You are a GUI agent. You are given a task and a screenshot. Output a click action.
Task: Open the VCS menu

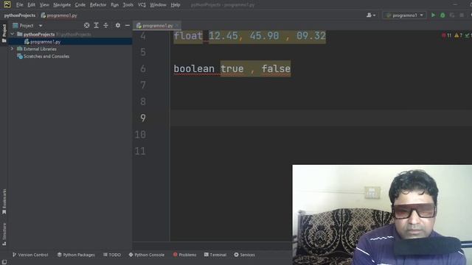click(x=142, y=5)
